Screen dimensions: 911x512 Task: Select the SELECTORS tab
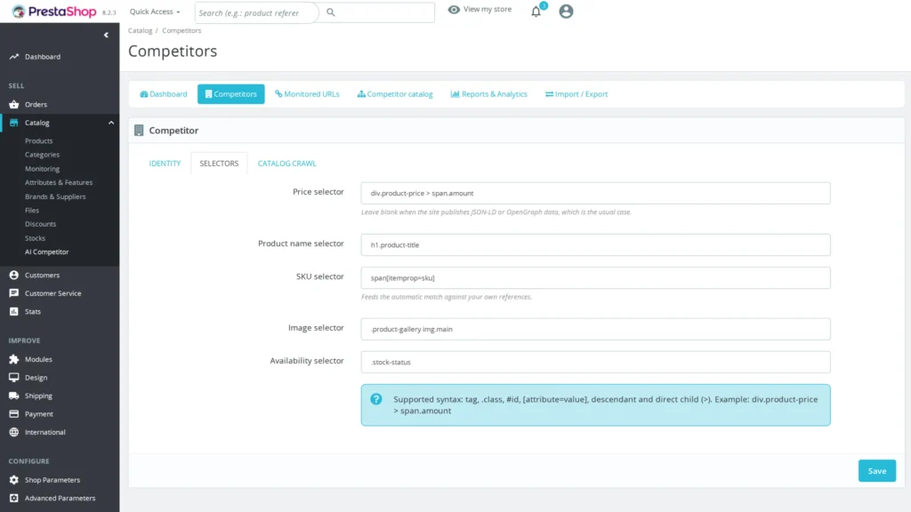(x=219, y=164)
